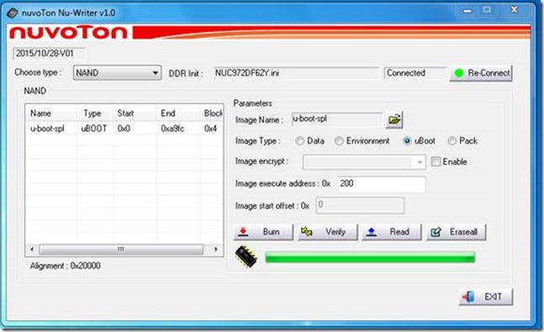The height and width of the screenshot is (332, 544).
Task: Click the Image start offset field
Action: pos(360,205)
